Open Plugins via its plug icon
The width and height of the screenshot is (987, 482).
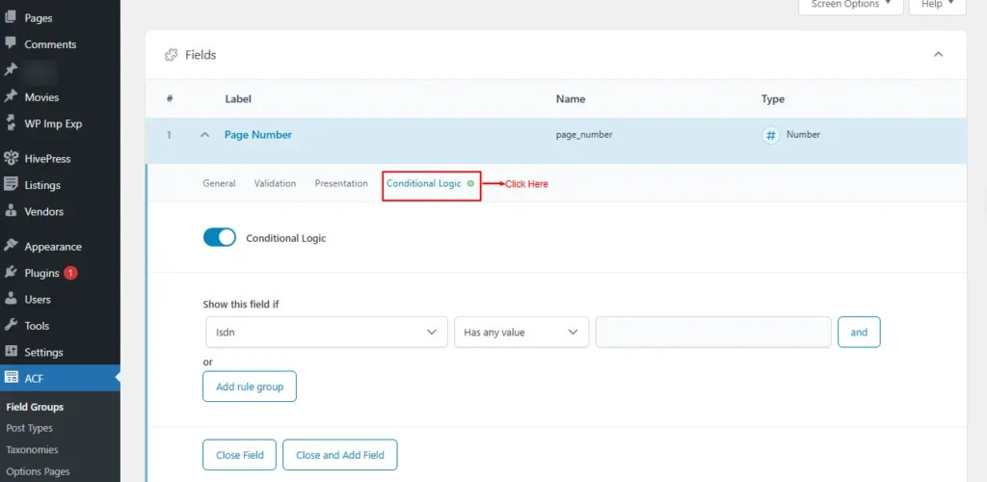pos(11,273)
